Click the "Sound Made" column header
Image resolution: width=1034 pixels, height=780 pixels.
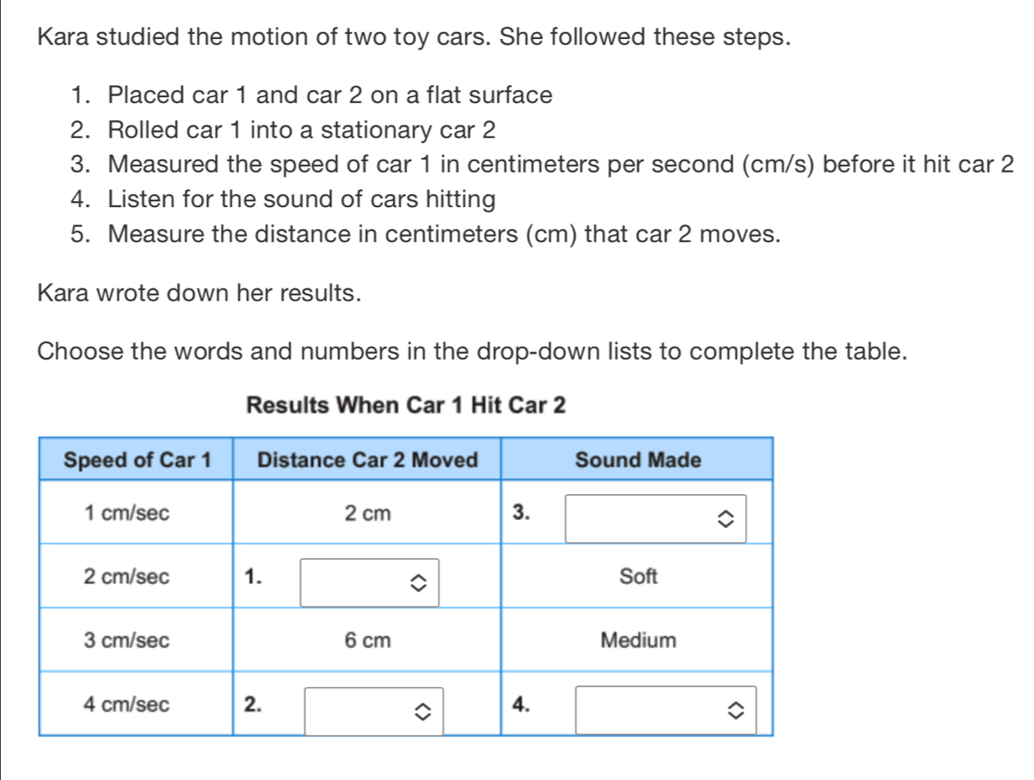(x=638, y=460)
